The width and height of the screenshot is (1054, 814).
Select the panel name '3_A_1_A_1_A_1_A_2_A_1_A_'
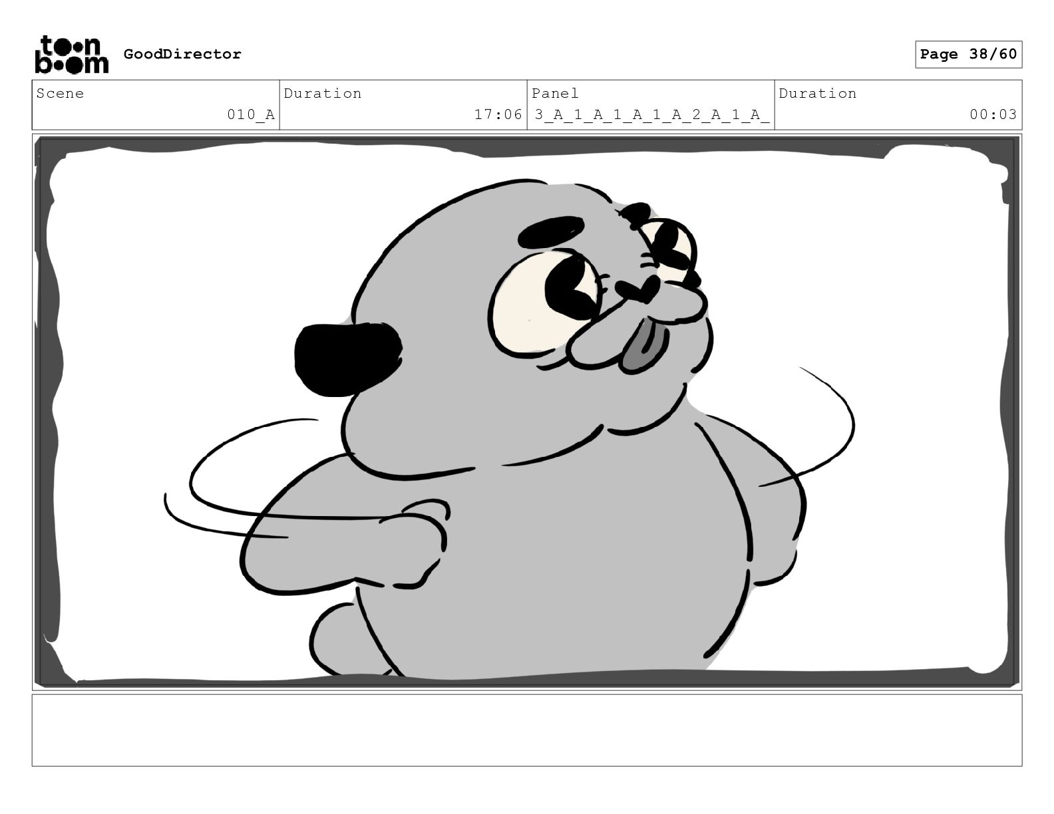[652, 114]
